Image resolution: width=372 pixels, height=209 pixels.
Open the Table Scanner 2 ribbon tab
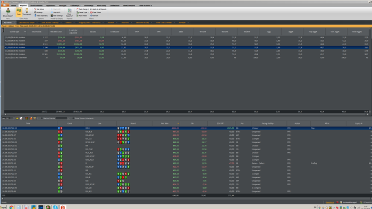pyautogui.click(x=145, y=5)
